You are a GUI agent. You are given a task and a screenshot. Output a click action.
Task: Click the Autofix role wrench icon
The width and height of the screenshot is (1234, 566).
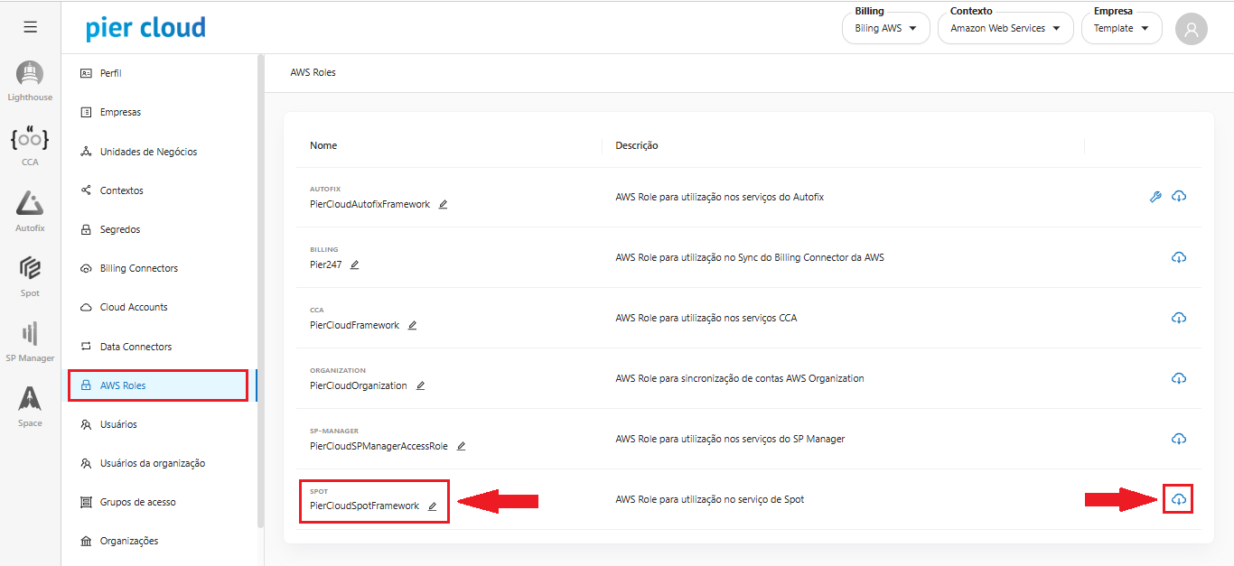tap(1155, 197)
